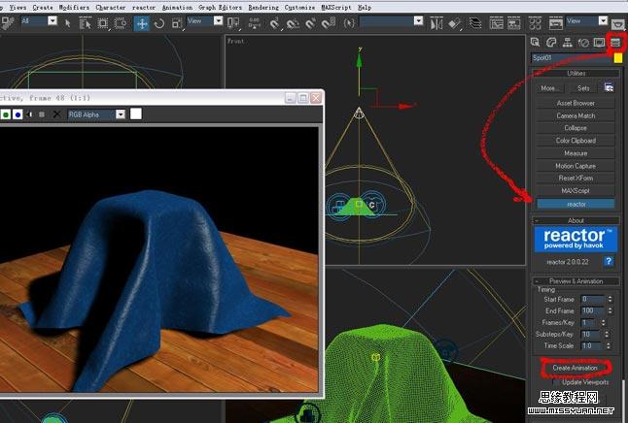Screen dimensions: 628x423
Task: Toggle the 3D Snaps magnet icon
Action: click(274, 23)
